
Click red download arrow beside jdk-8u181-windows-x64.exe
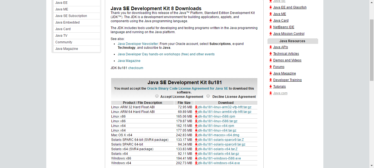[x=196, y=163]
